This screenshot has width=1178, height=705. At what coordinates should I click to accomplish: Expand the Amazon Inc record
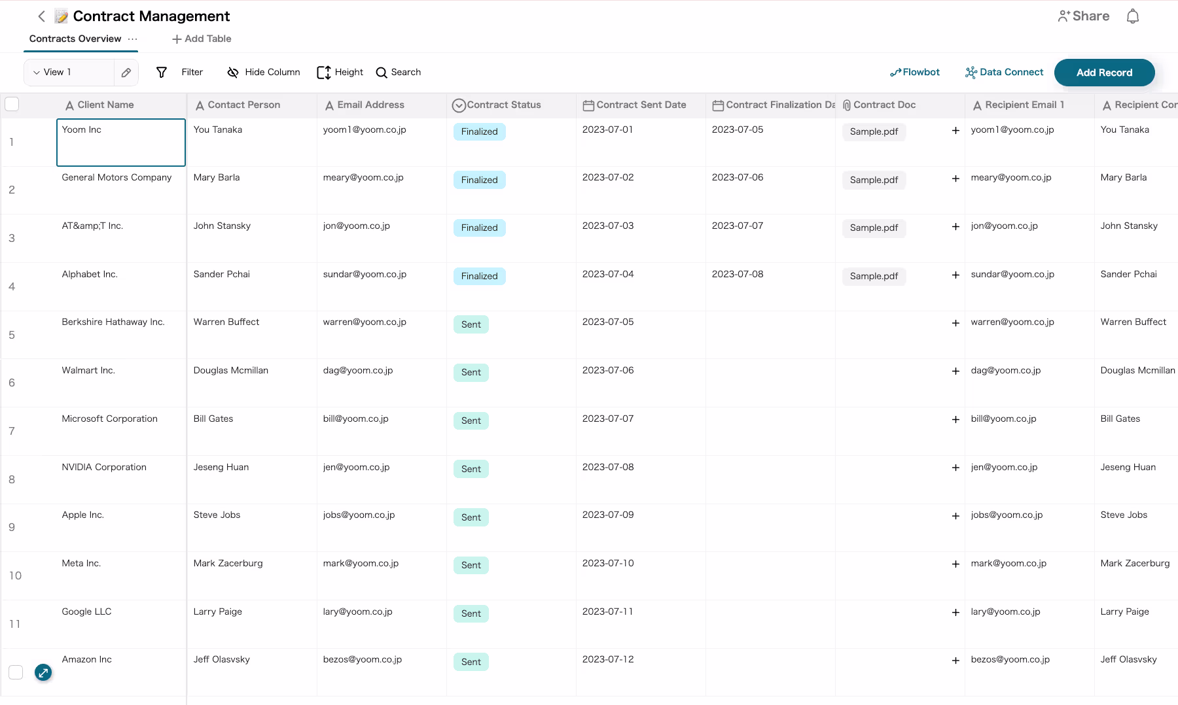(x=43, y=672)
